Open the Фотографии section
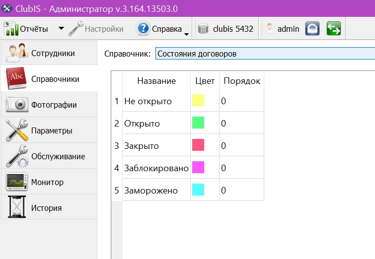 click(x=49, y=104)
